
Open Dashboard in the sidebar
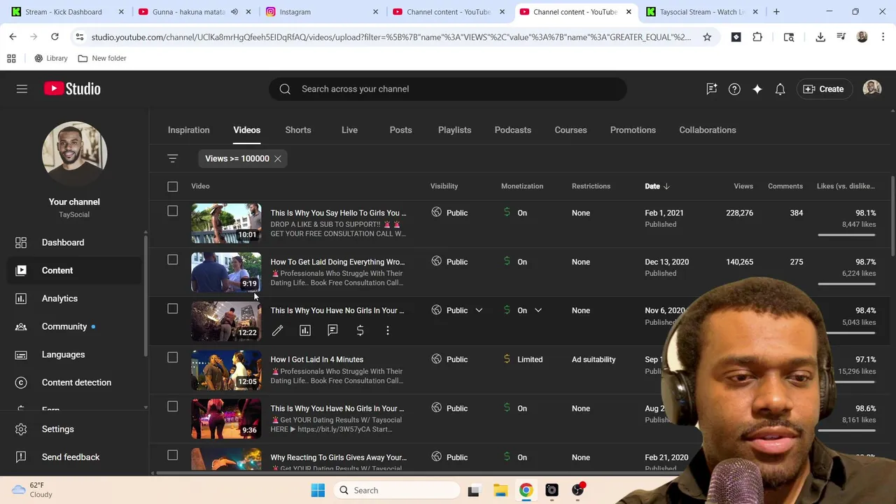[74, 242]
